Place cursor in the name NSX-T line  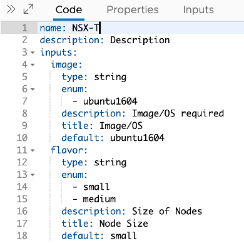click(x=141, y=28)
